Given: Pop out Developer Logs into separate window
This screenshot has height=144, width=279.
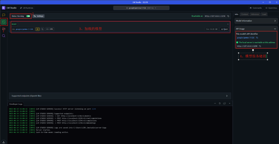Looking at the screenshot, I should (224, 103).
